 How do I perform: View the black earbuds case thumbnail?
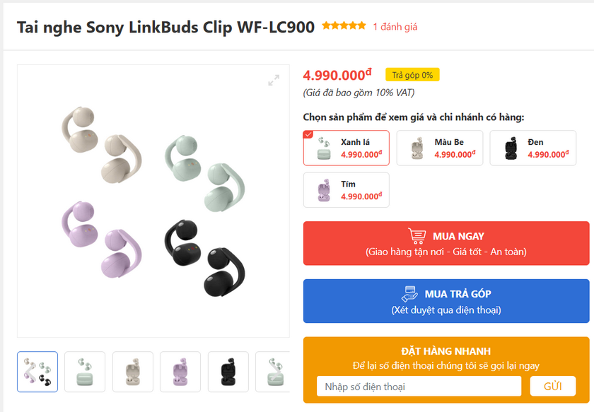[228, 372]
